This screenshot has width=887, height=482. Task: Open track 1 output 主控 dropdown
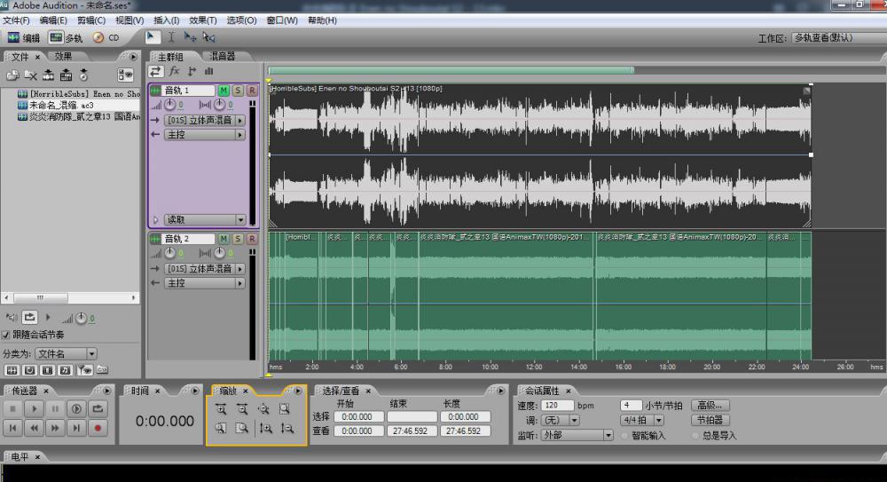coord(205,135)
